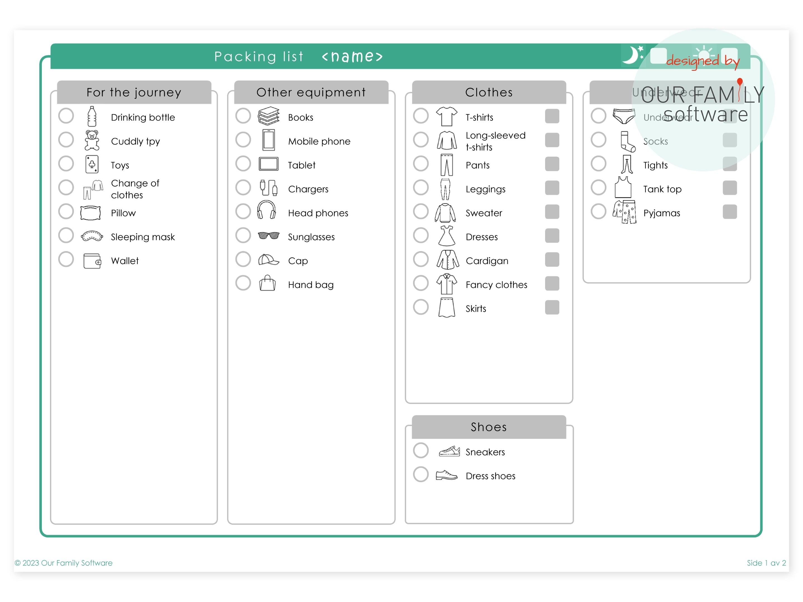803x602 pixels.
Task: Tick the Sunglasses circle
Action: [243, 235]
